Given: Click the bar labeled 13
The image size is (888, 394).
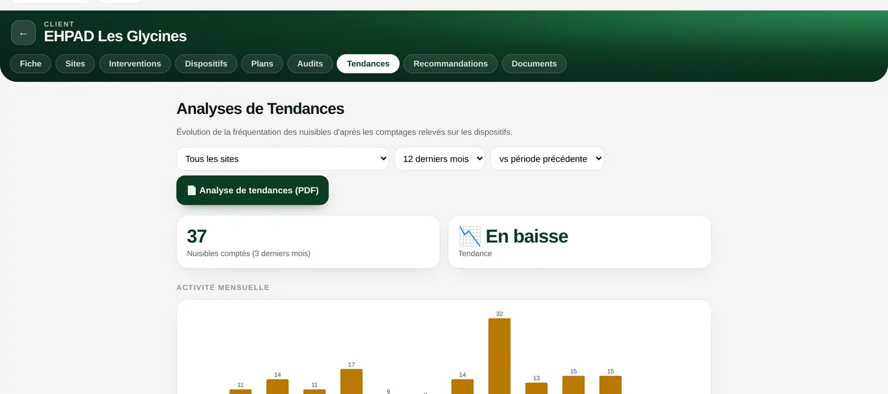Looking at the screenshot, I should (x=537, y=388).
